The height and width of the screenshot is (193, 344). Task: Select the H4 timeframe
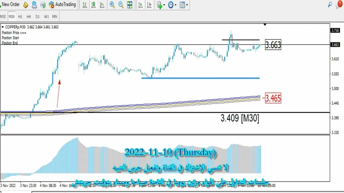pos(29,17)
